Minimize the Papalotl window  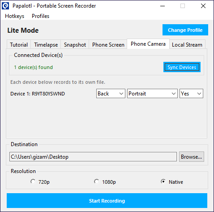click(163, 6)
